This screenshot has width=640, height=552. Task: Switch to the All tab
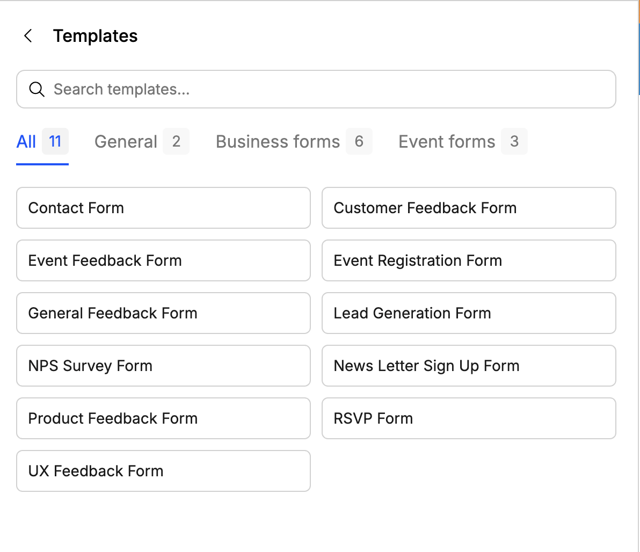click(x=42, y=142)
